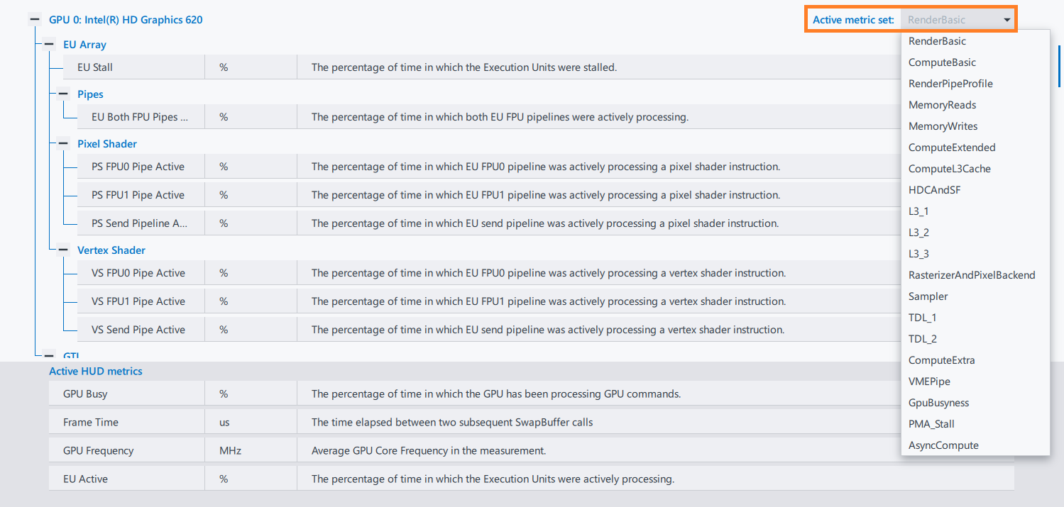The image size is (1064, 507).
Task: Pick the Sampler metric set option
Action: pos(928,296)
